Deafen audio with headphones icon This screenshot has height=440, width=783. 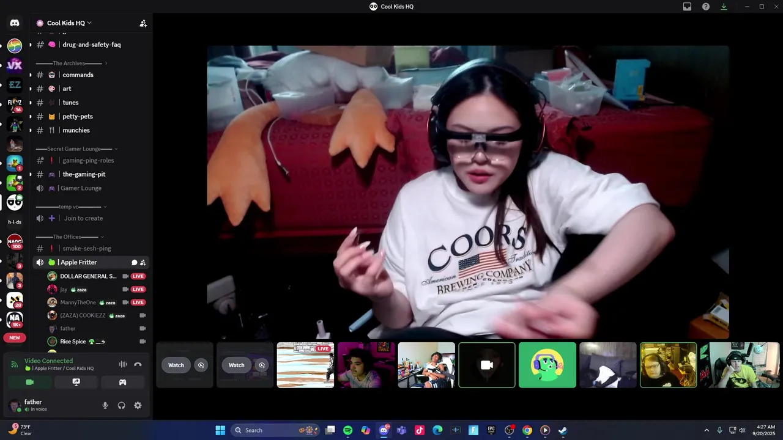[x=122, y=405]
